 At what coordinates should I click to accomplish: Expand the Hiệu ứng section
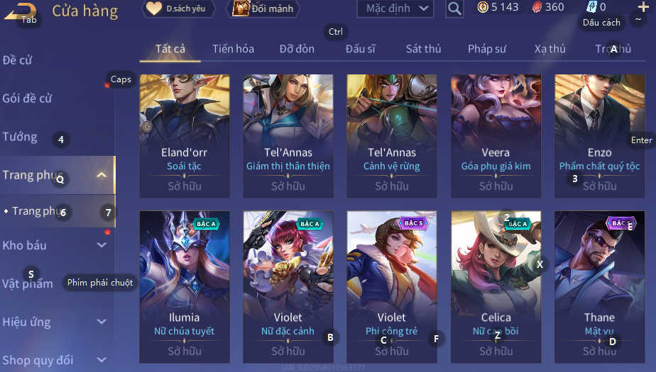click(x=102, y=322)
